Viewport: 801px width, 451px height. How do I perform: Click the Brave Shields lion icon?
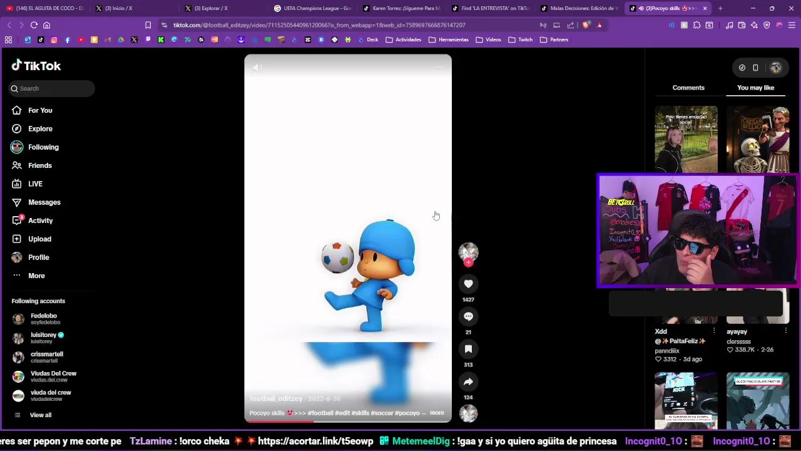coord(586,25)
